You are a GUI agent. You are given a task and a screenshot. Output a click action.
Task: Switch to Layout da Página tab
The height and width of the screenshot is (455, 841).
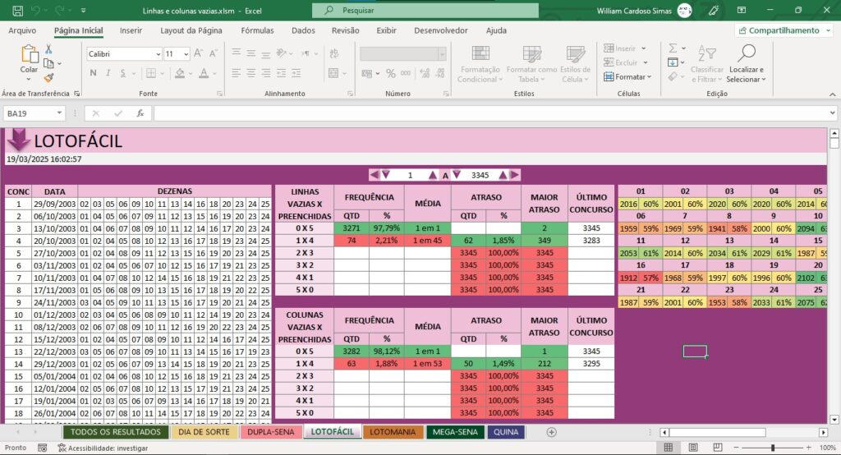(x=191, y=30)
